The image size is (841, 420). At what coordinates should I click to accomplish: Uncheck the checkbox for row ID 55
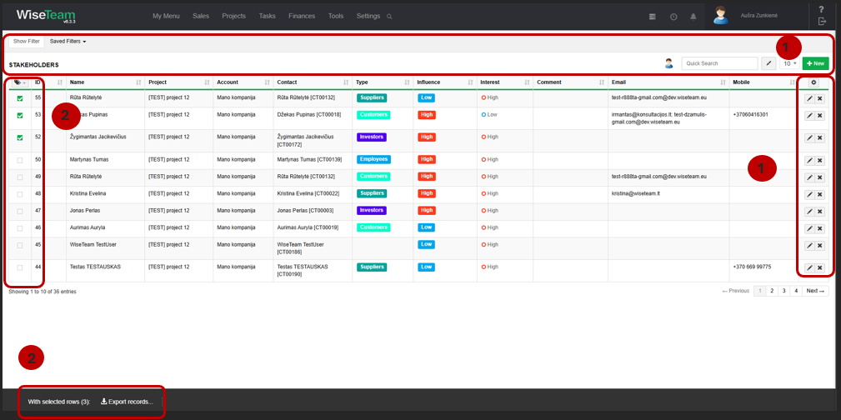[x=20, y=98]
